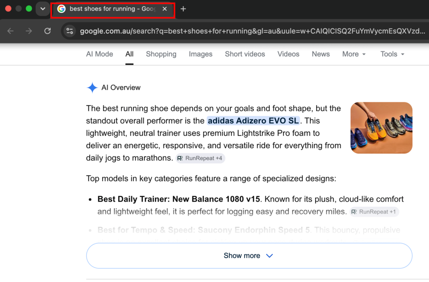Click the 'AI Overview' heading text
Viewport: 429px width, 282px height.
[121, 88]
